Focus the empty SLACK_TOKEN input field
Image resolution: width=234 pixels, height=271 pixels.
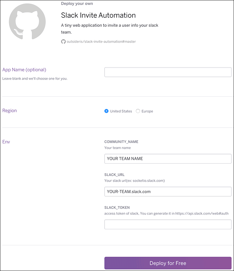(x=168, y=224)
